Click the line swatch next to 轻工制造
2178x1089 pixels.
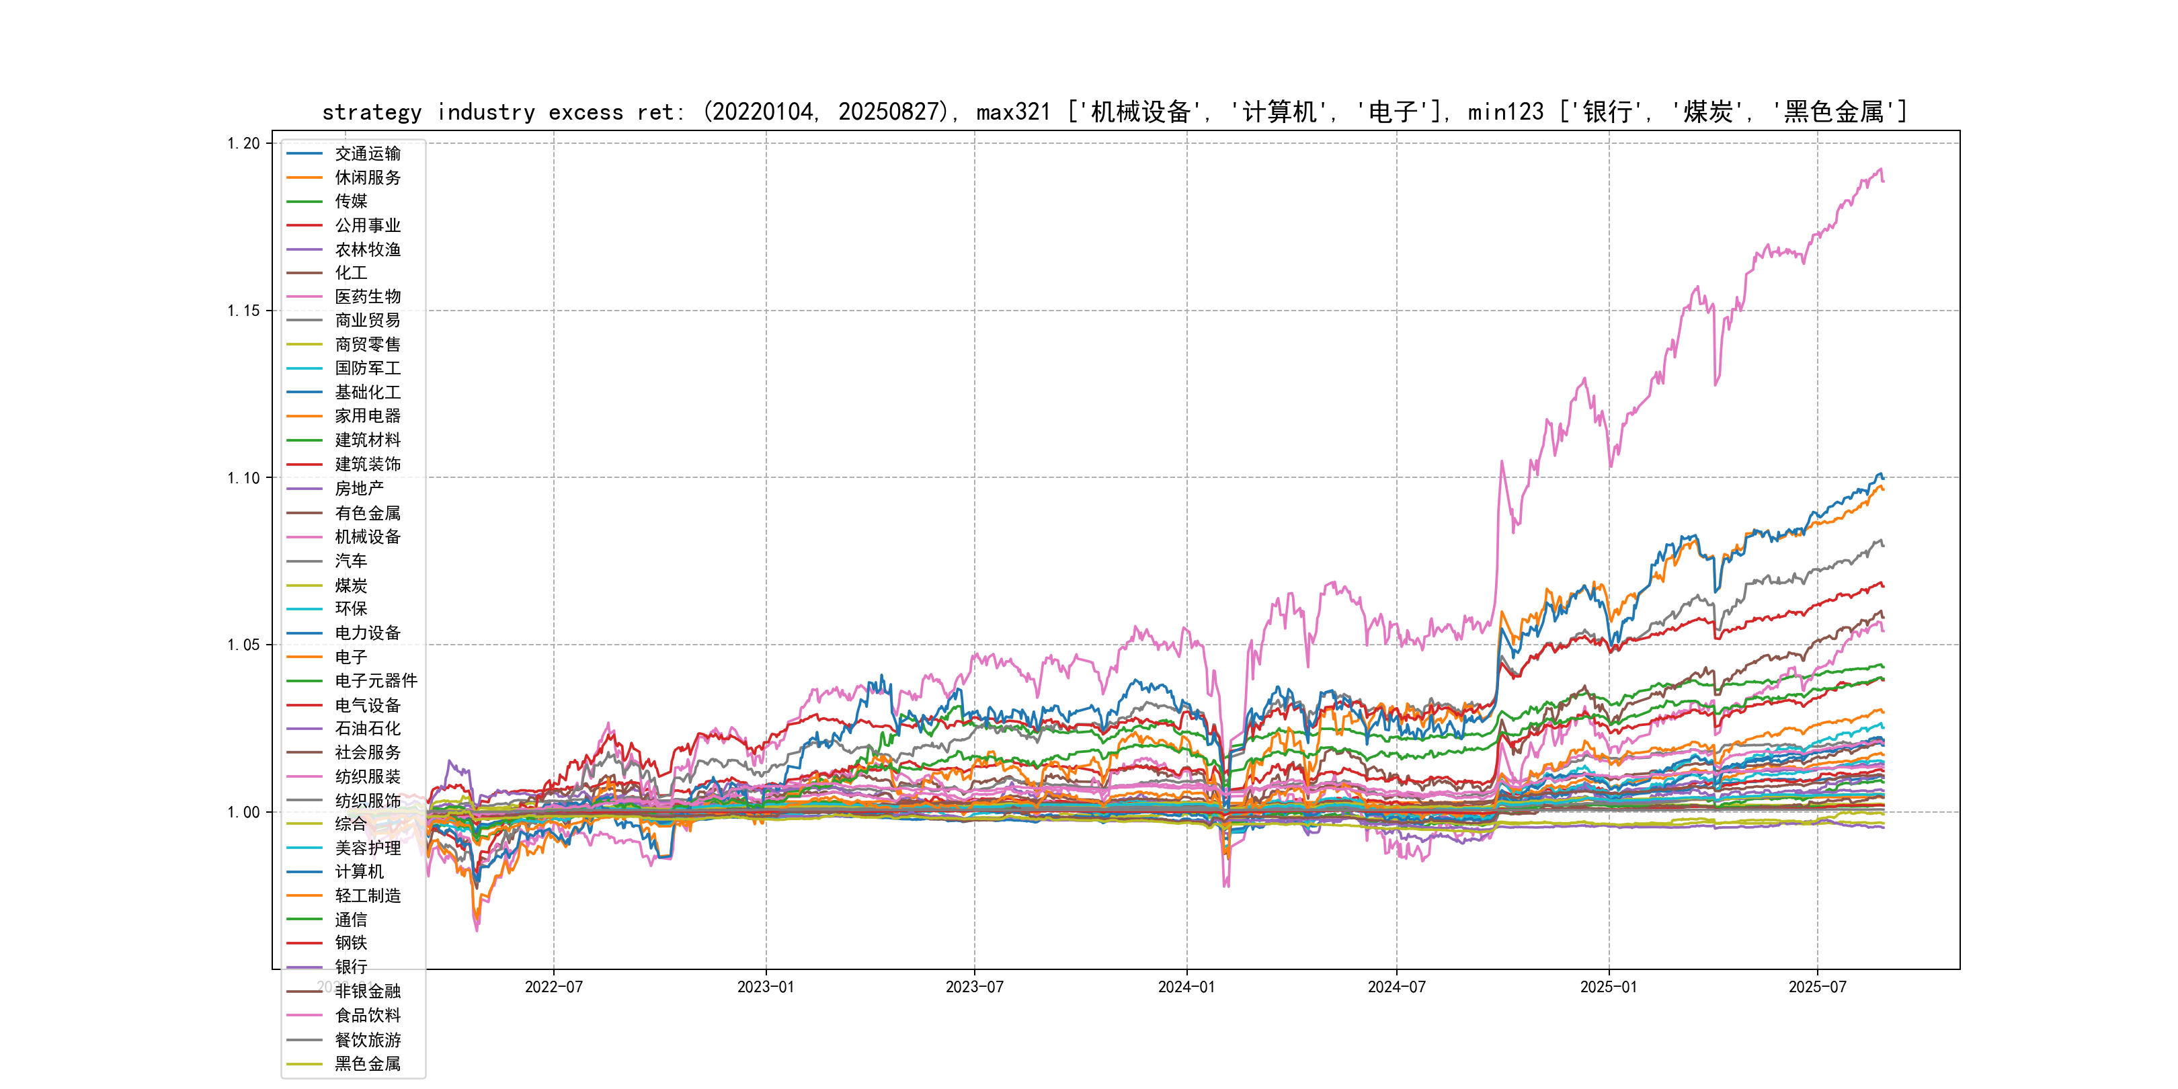305,895
